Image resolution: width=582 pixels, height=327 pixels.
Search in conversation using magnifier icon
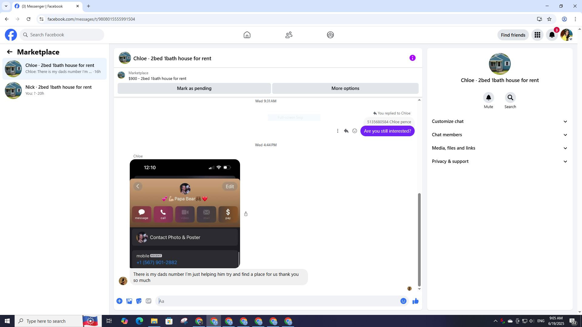[510, 98]
